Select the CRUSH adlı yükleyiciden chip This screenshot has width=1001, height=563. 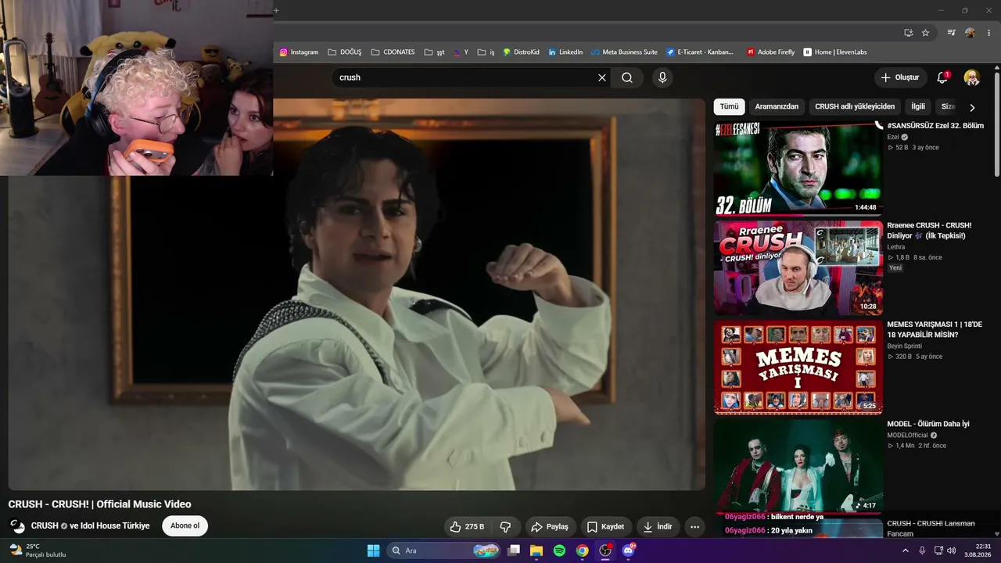[x=855, y=106]
